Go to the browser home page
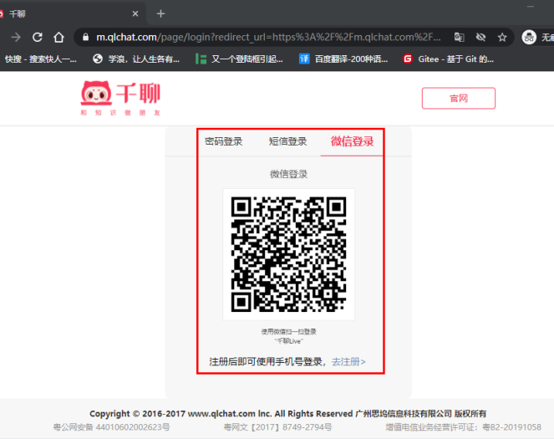The image size is (554, 439). pyautogui.click(x=59, y=37)
